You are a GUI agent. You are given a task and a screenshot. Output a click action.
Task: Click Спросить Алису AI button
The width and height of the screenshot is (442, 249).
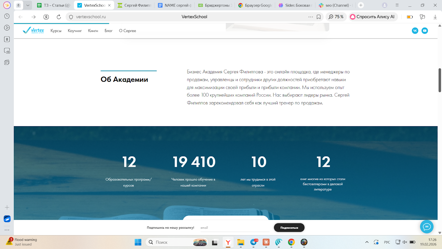pyautogui.click(x=373, y=17)
